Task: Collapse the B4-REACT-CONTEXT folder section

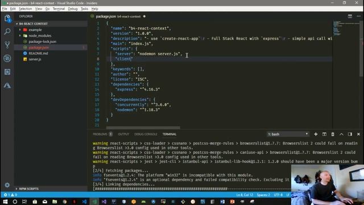Action: point(51,24)
